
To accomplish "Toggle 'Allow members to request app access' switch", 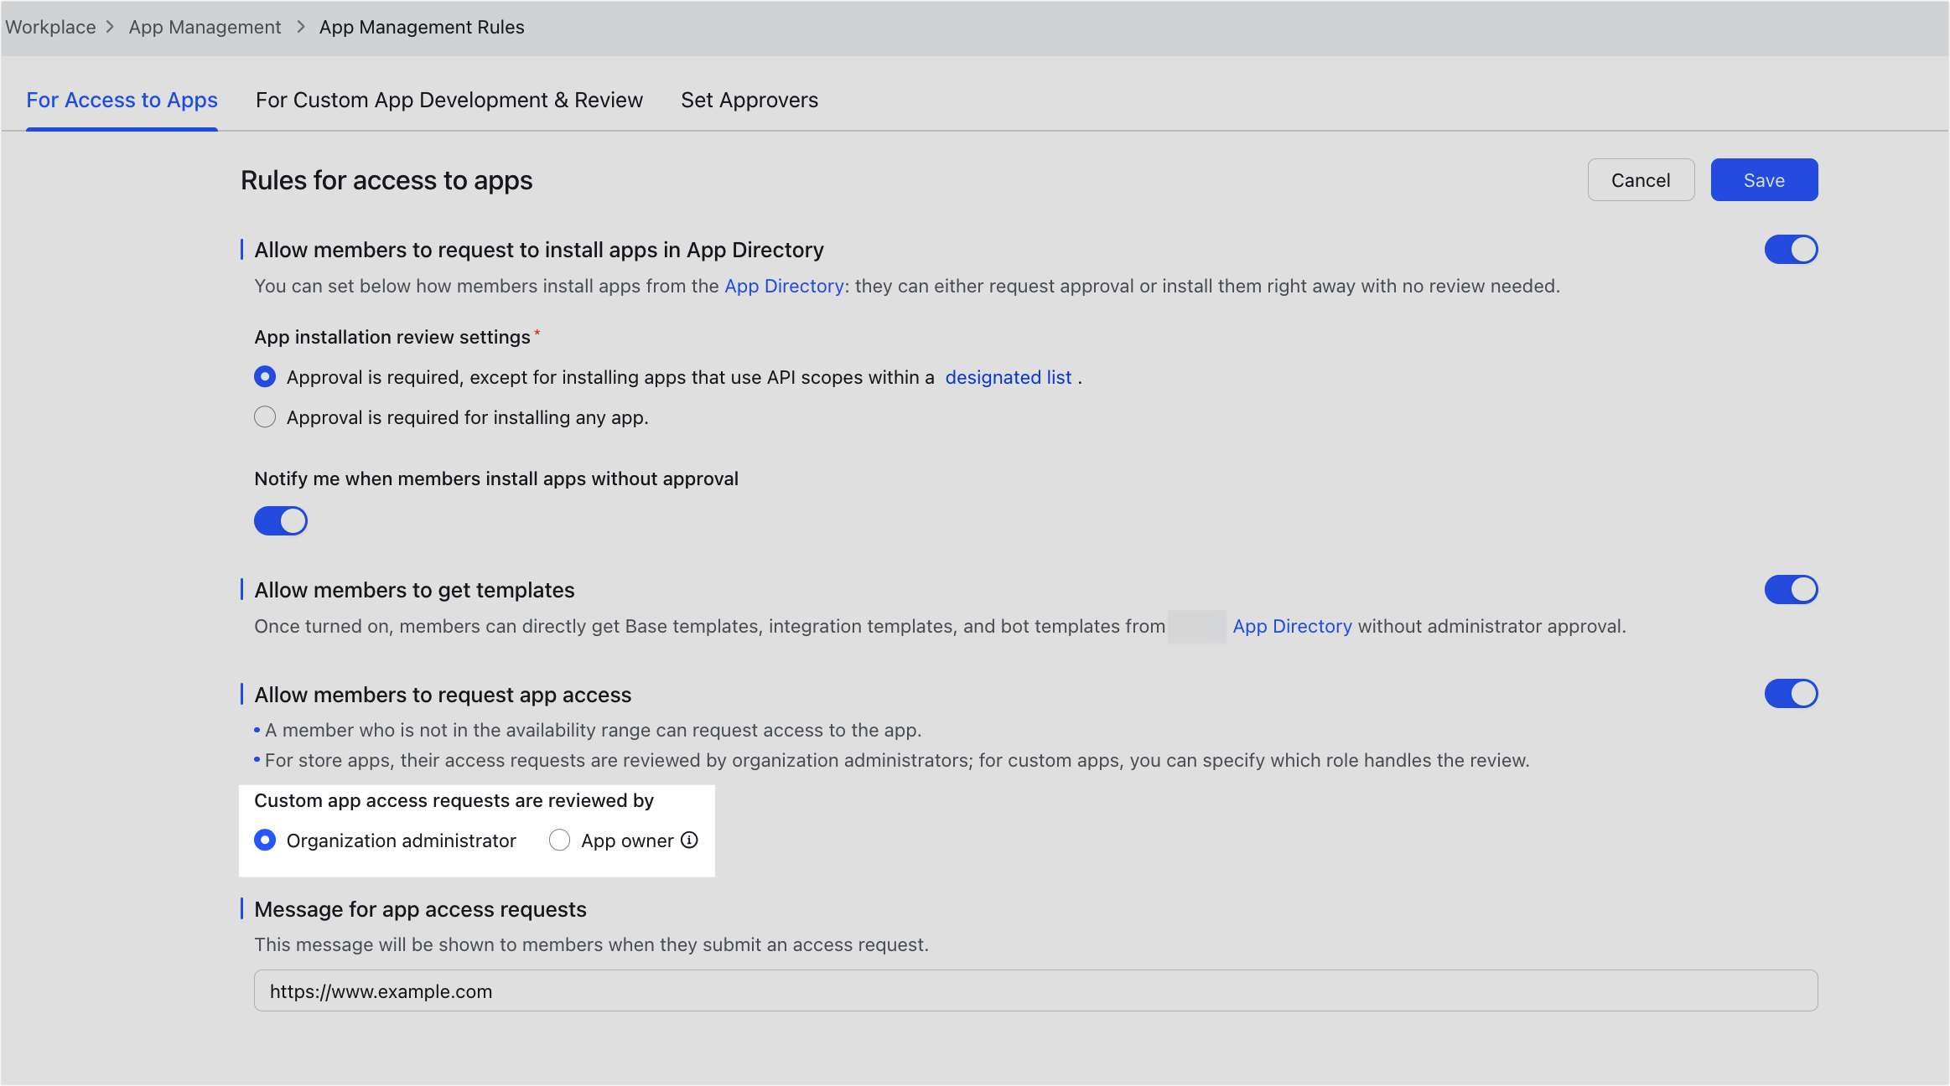I will 1791,694.
